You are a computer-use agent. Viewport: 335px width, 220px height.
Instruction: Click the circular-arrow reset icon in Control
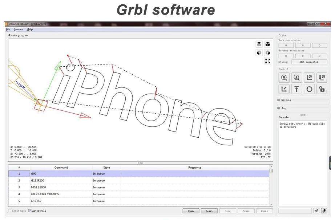click(x=309, y=89)
